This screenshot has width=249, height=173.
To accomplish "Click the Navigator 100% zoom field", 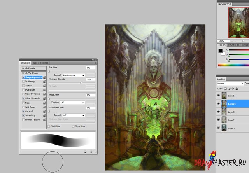I will pos(223,41).
